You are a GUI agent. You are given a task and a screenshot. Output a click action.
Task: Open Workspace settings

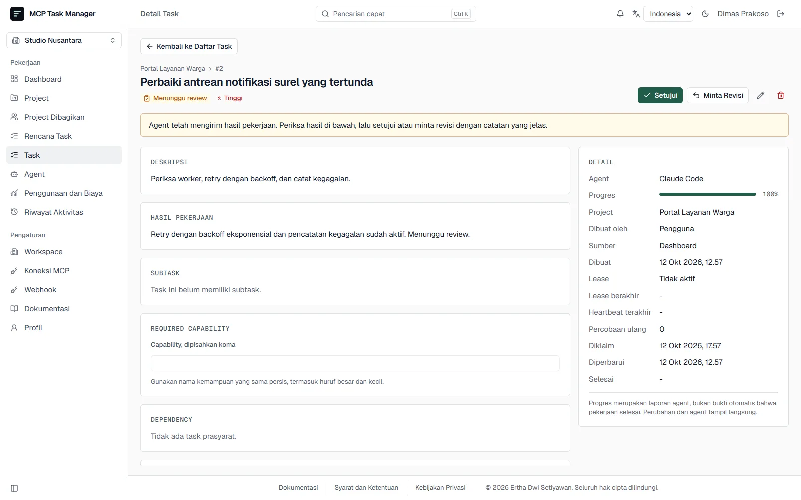pyautogui.click(x=64, y=252)
